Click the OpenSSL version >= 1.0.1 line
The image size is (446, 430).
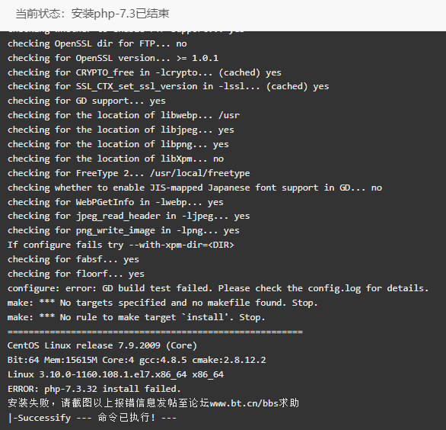tap(113, 58)
